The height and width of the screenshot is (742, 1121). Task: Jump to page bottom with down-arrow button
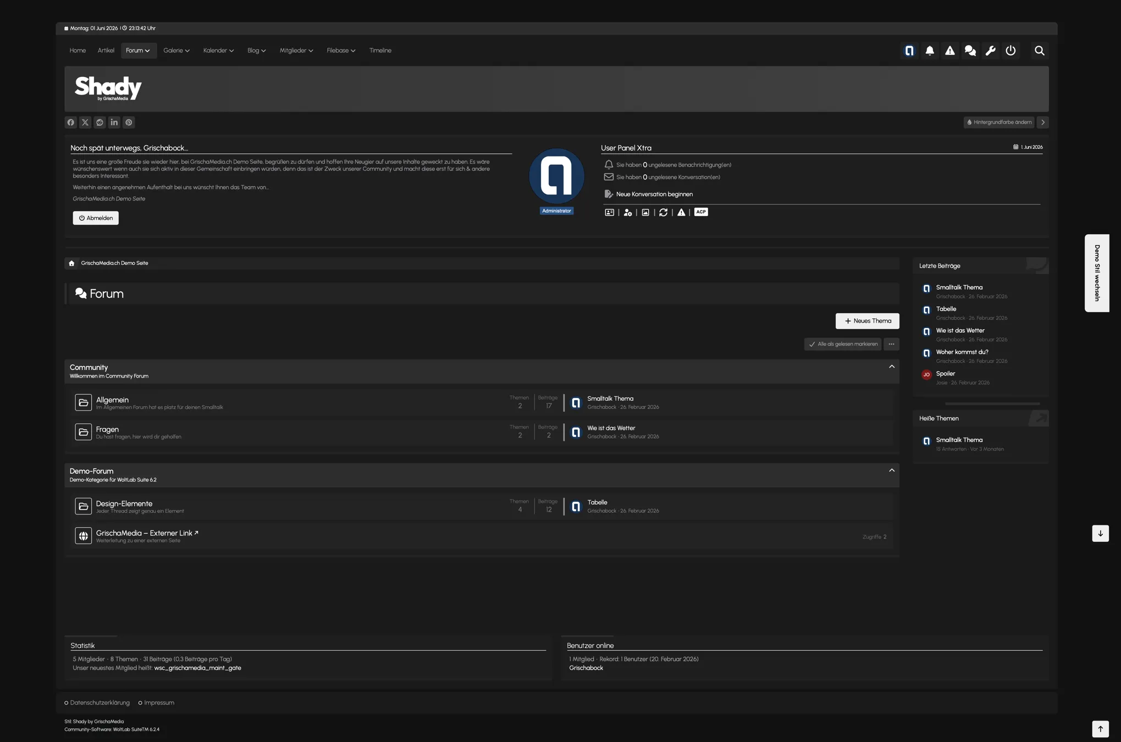[x=1100, y=534]
